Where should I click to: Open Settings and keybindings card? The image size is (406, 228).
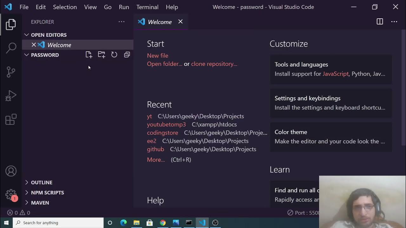click(331, 103)
